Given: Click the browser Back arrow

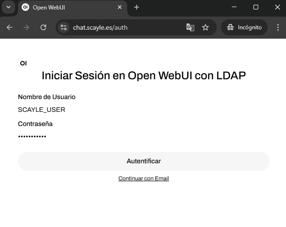Looking at the screenshot, I should pos(9,27).
